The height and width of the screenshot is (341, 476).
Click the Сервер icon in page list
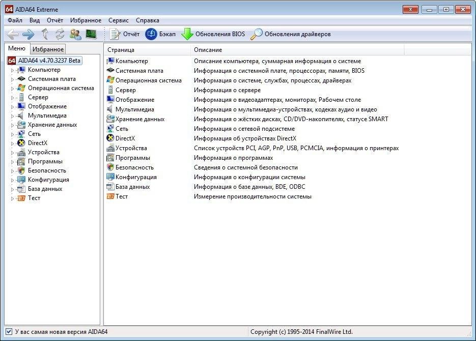(110, 90)
